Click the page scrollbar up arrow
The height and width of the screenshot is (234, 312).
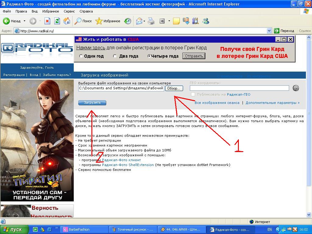[x=309, y=37]
